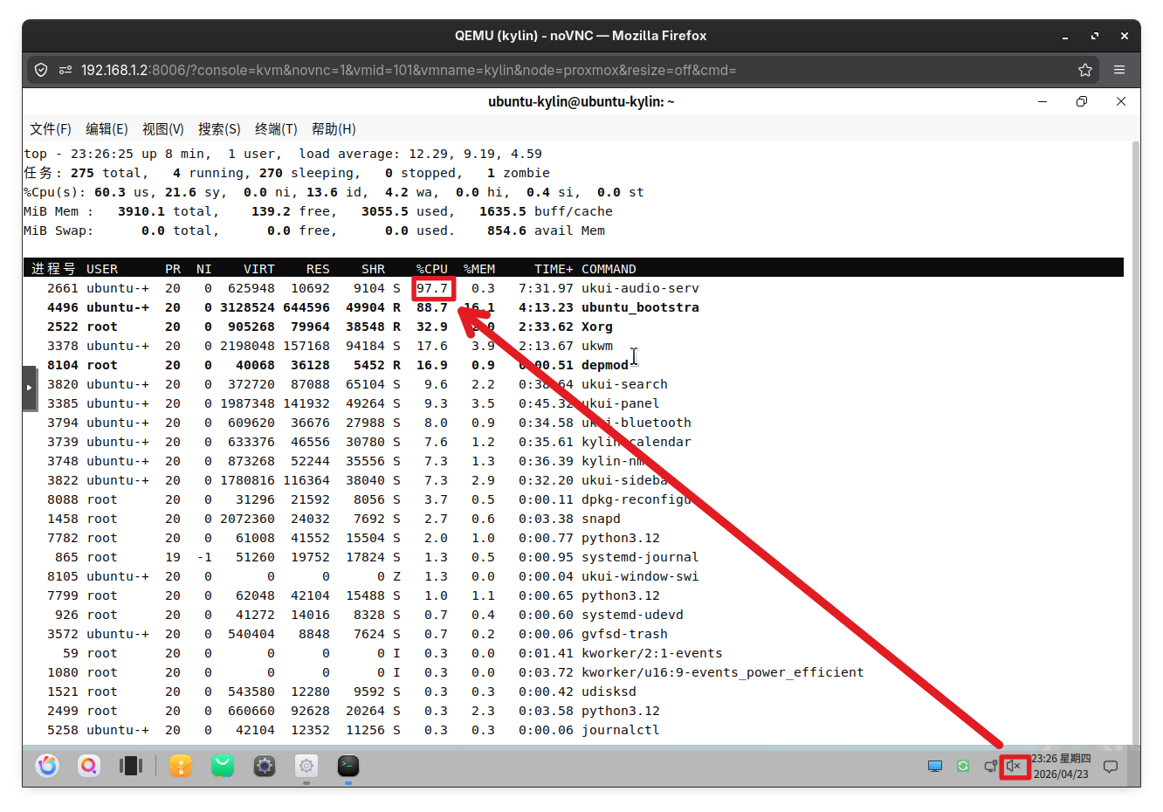Launch the orange file manager taskbar icon

(x=181, y=766)
